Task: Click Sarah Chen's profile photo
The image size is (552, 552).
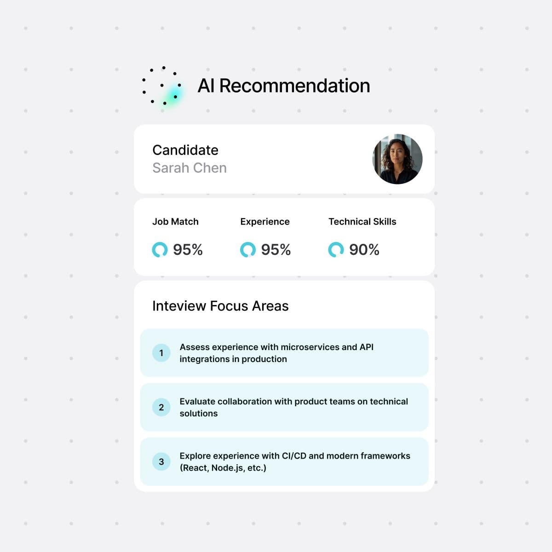Action: [x=397, y=159]
